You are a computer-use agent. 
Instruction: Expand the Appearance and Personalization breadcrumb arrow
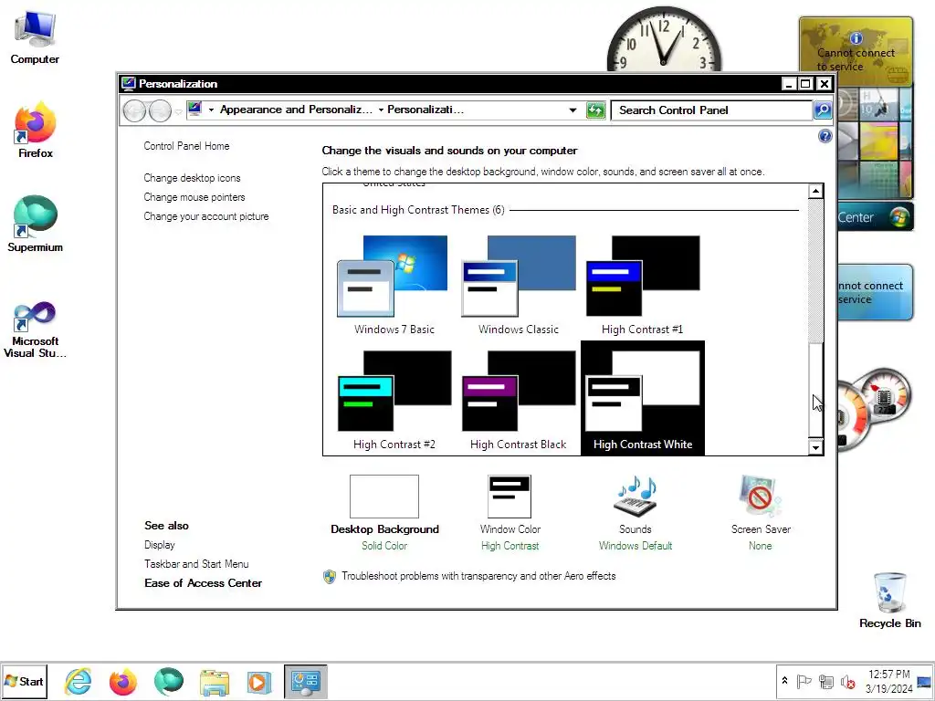point(381,110)
